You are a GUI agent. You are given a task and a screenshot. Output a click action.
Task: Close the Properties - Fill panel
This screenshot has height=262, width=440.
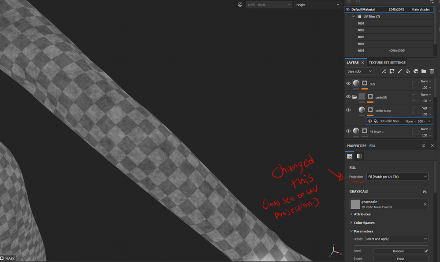(x=432, y=145)
